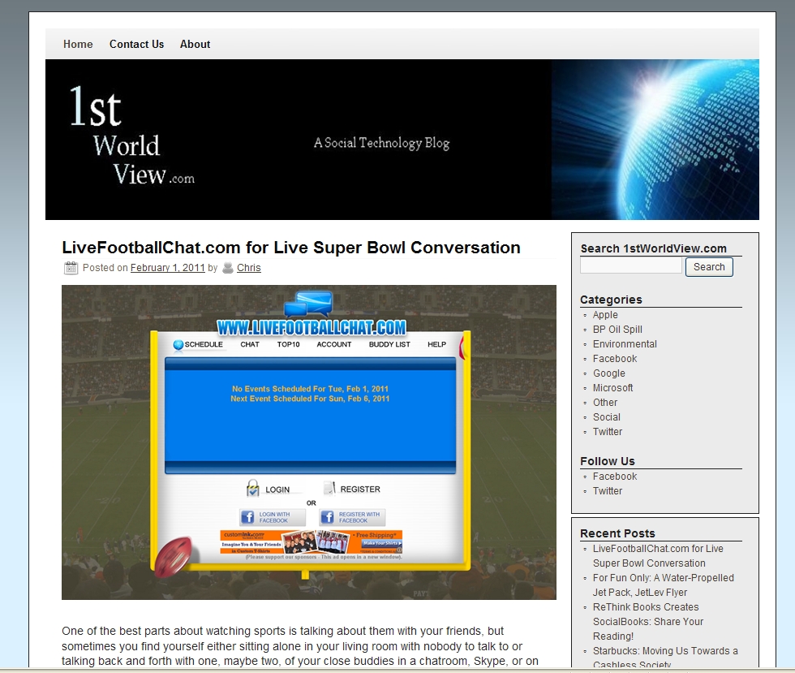
Task: Click the author avatar icon before Chris
Action: point(228,267)
